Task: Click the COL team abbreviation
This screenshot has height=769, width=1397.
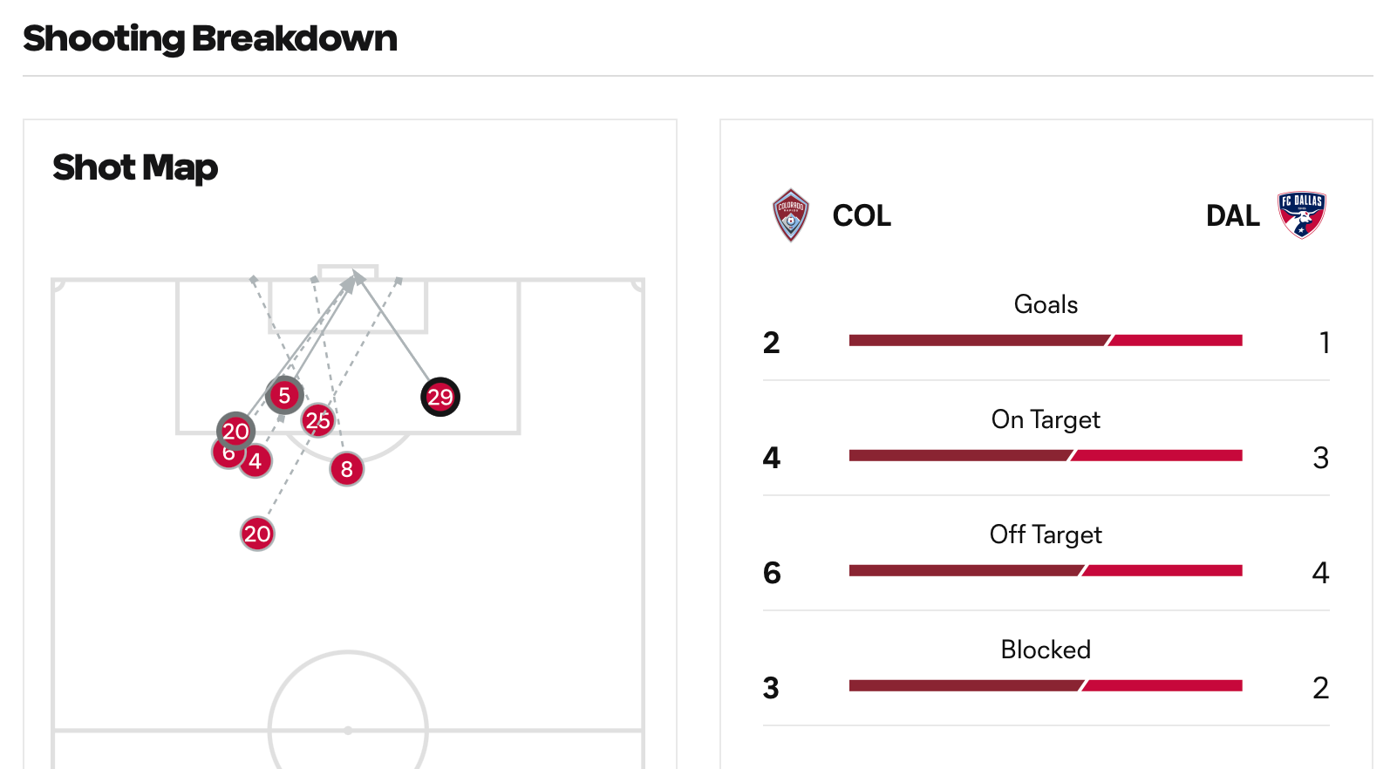Action: pyautogui.click(x=862, y=215)
